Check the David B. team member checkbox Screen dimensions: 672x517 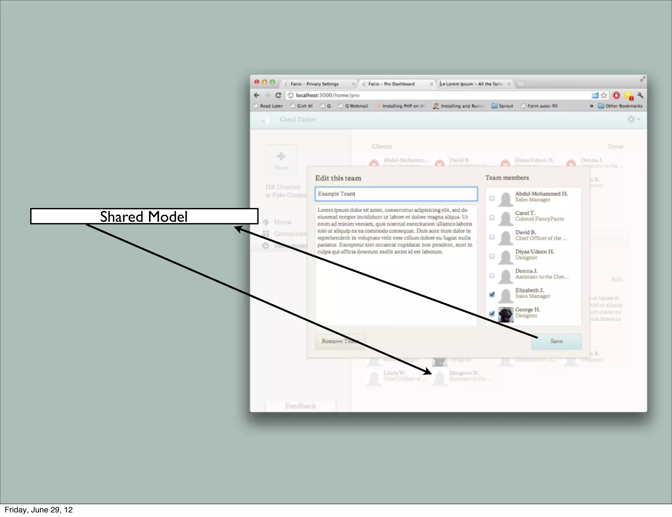click(x=492, y=237)
